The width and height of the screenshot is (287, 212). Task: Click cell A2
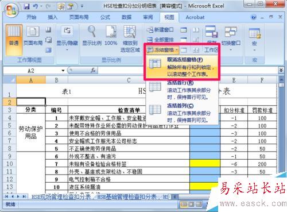pyautogui.click(x=31, y=102)
